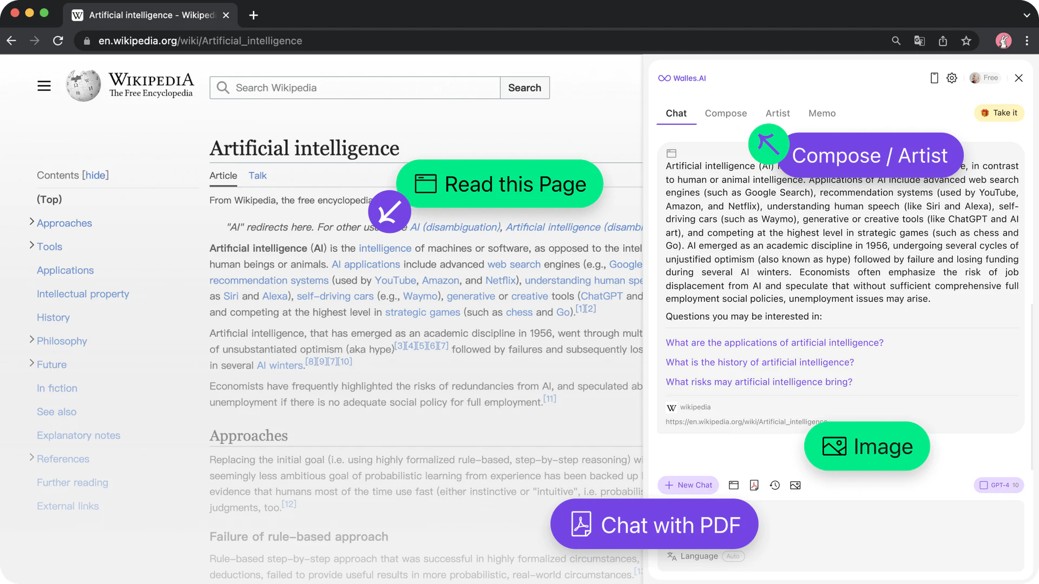The image size is (1039, 584).
Task: Toggle Auto language detection
Action: (x=733, y=556)
